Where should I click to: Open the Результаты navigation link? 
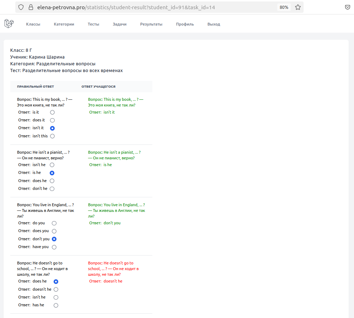tap(151, 24)
